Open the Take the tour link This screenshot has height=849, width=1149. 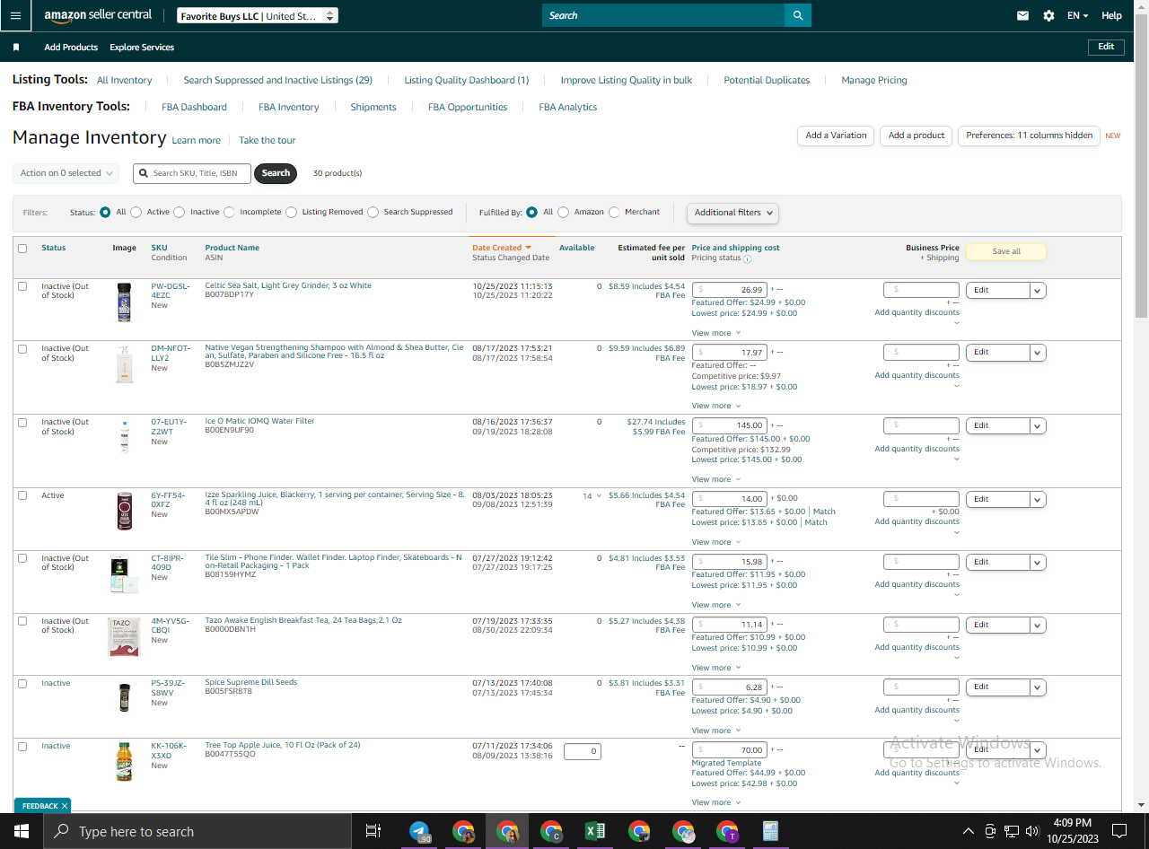pos(267,140)
